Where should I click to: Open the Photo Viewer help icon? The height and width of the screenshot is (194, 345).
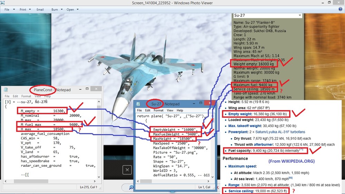click(x=341, y=9)
